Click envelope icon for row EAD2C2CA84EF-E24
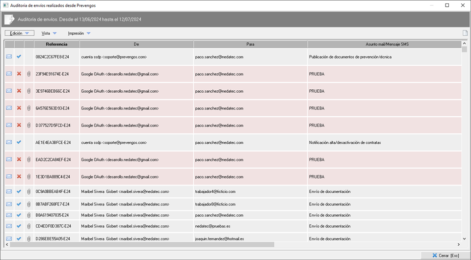This screenshot has height=260, width=471. (9, 159)
